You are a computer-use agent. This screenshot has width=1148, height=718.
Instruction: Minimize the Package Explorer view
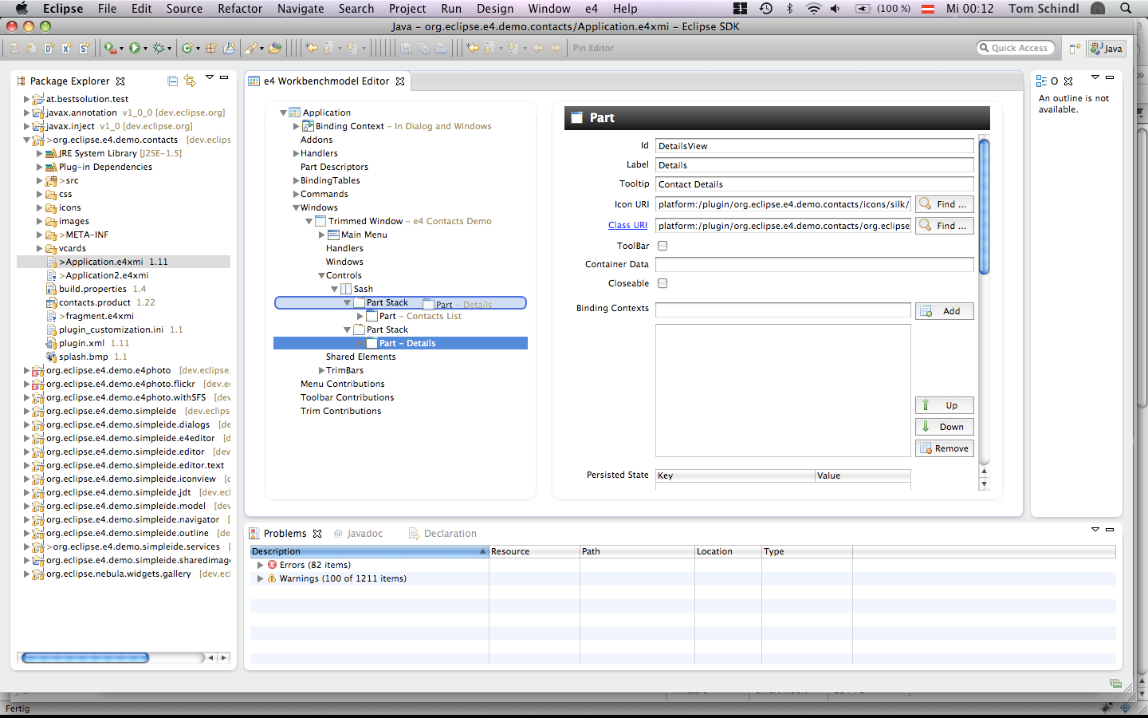coord(224,77)
